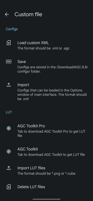Select the Save configs entry
The width and height of the screenshot is (93, 201).
[46, 66]
